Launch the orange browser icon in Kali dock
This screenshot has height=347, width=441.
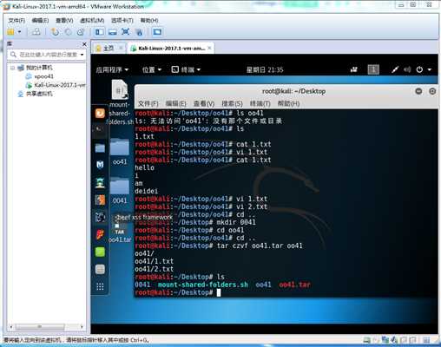[100, 113]
